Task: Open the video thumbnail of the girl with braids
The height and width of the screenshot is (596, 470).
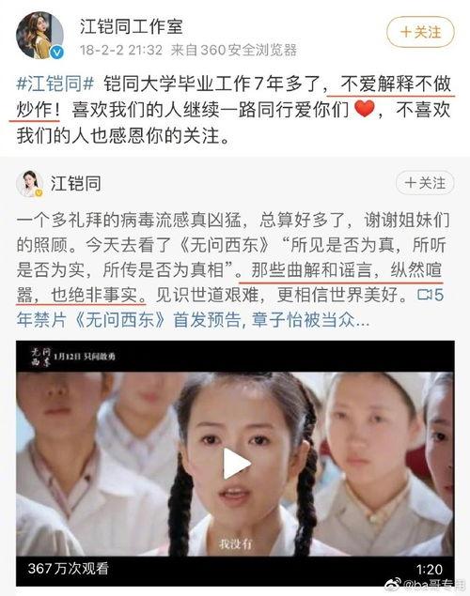Action: tap(235, 464)
